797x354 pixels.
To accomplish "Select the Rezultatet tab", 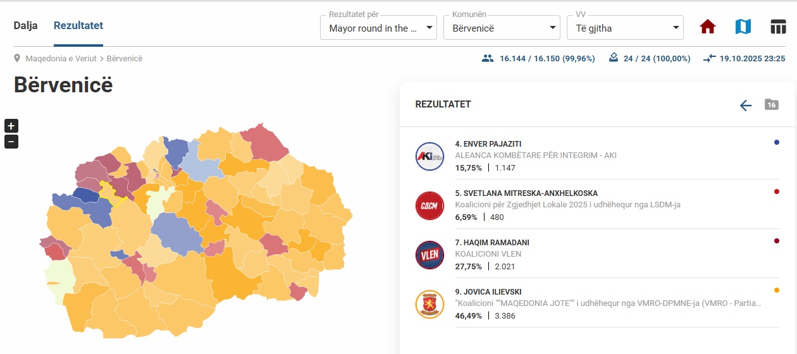I will click(x=78, y=26).
